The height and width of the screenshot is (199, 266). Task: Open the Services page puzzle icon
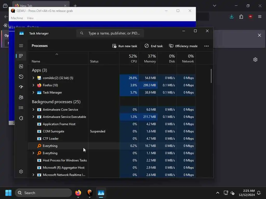pyautogui.click(x=21, y=118)
